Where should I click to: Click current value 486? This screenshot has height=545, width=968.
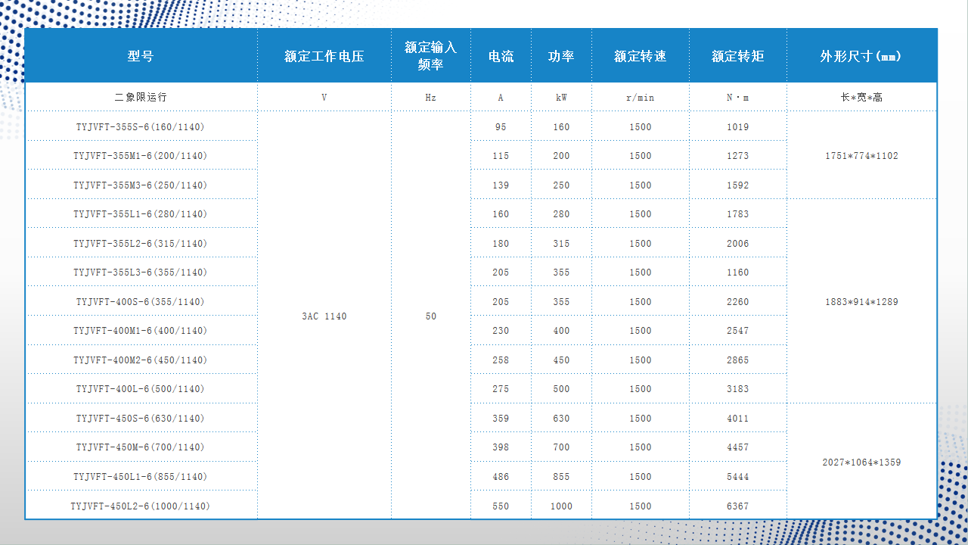coord(501,477)
